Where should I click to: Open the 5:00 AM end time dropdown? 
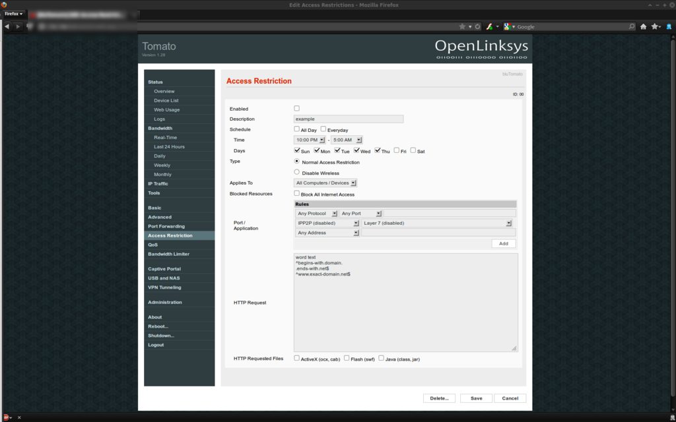pos(347,140)
